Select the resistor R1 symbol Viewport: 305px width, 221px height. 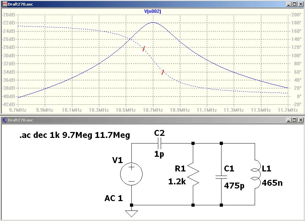pos(193,174)
